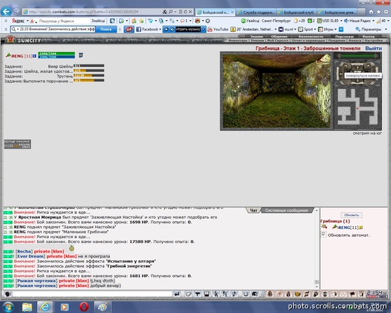Image resolution: width=391 pixels, height=313 pixels.
Task: Click the musical note sound icon in chat bar
Action: 235,294
